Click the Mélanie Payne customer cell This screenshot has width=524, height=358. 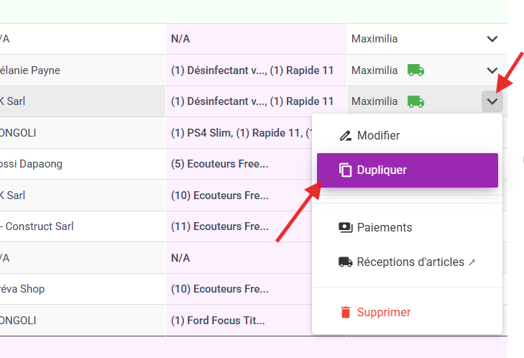[x=83, y=70]
